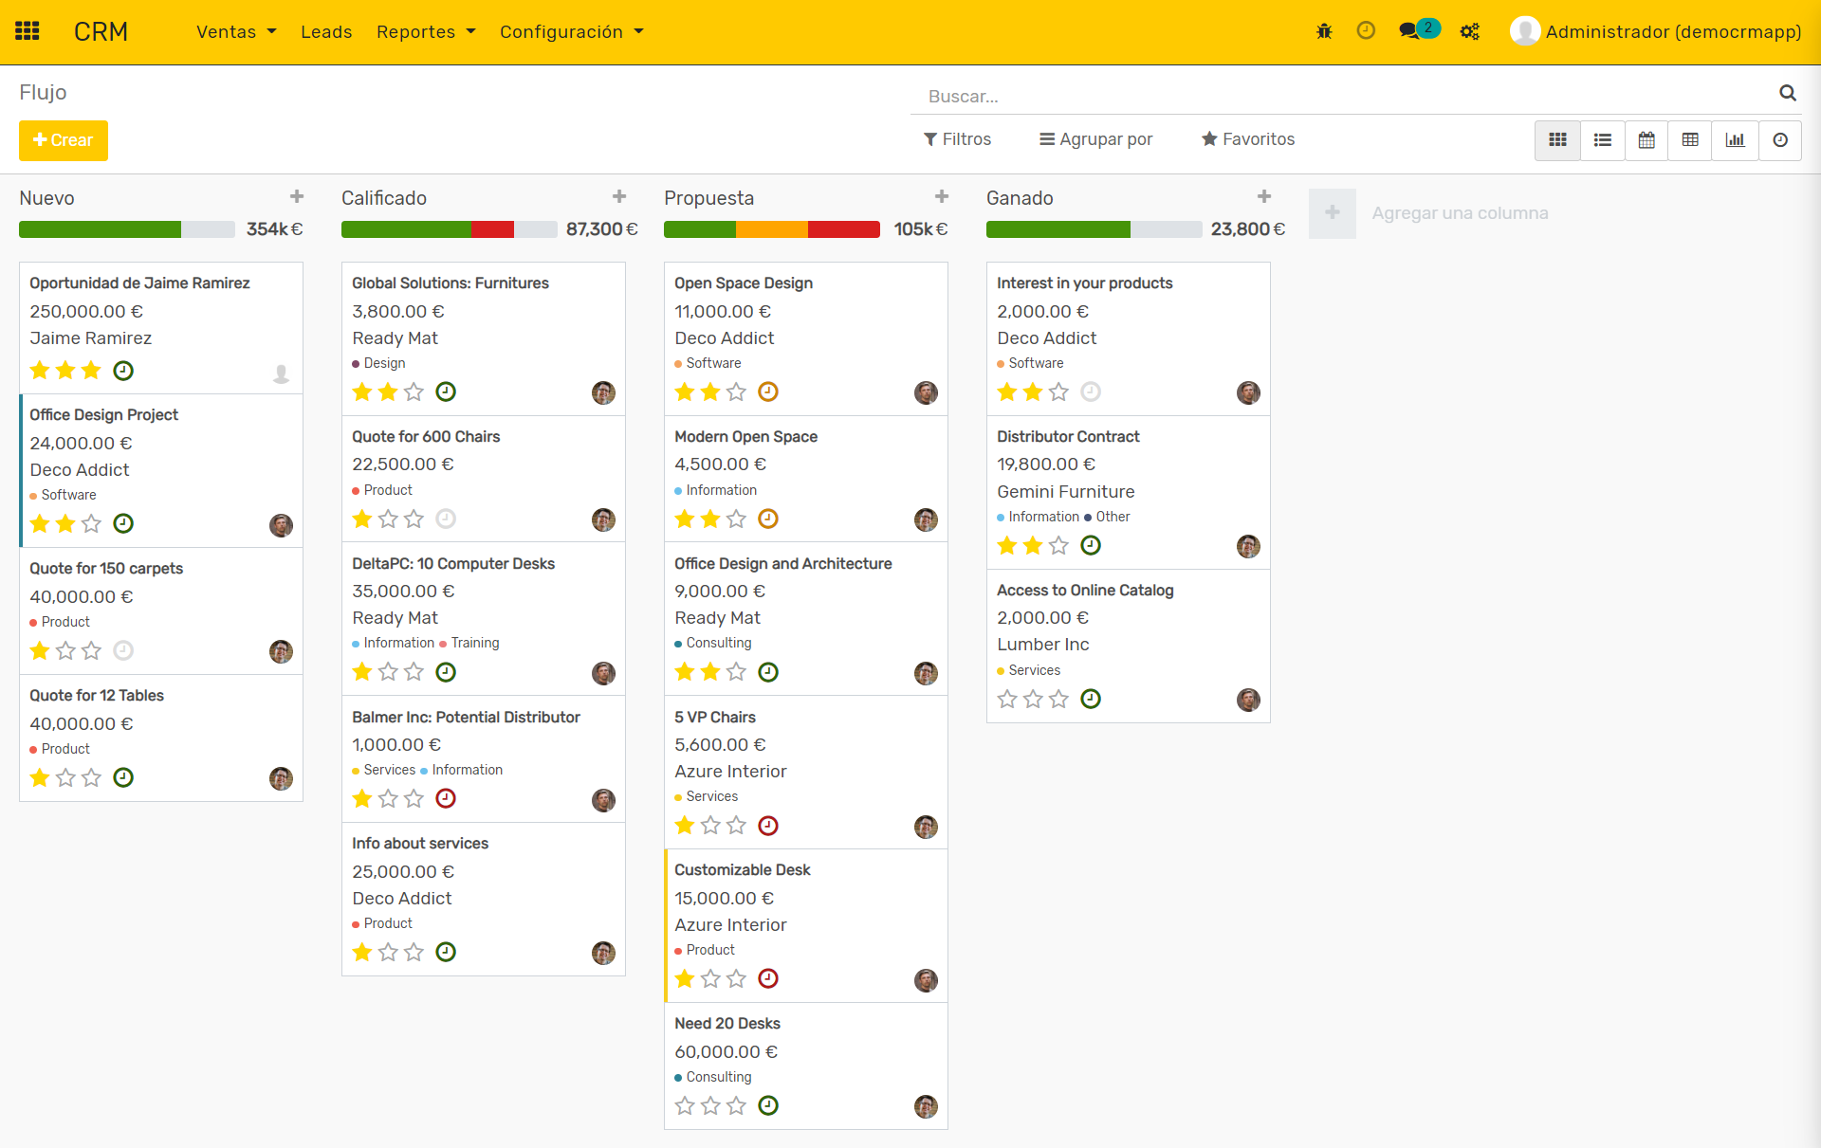
Task: Click the Leads menu item
Action: pyautogui.click(x=327, y=29)
